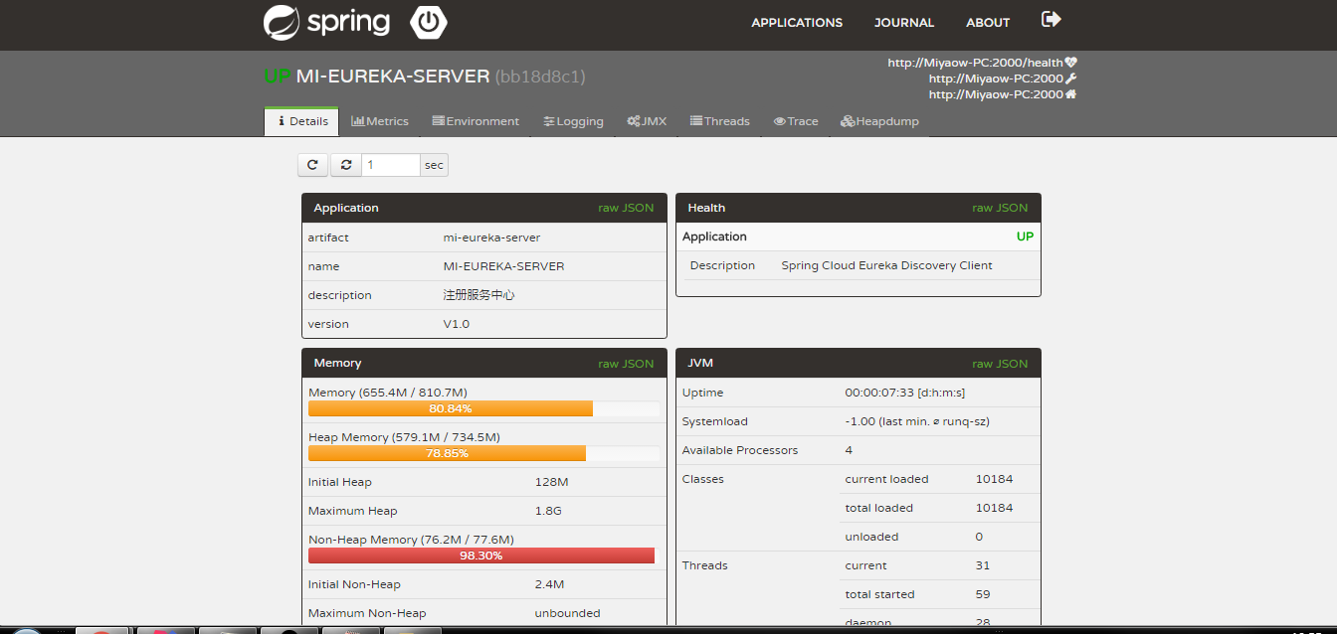1337x634 pixels.
Task: Open raw JSON for JVM panel
Action: 1000,363
